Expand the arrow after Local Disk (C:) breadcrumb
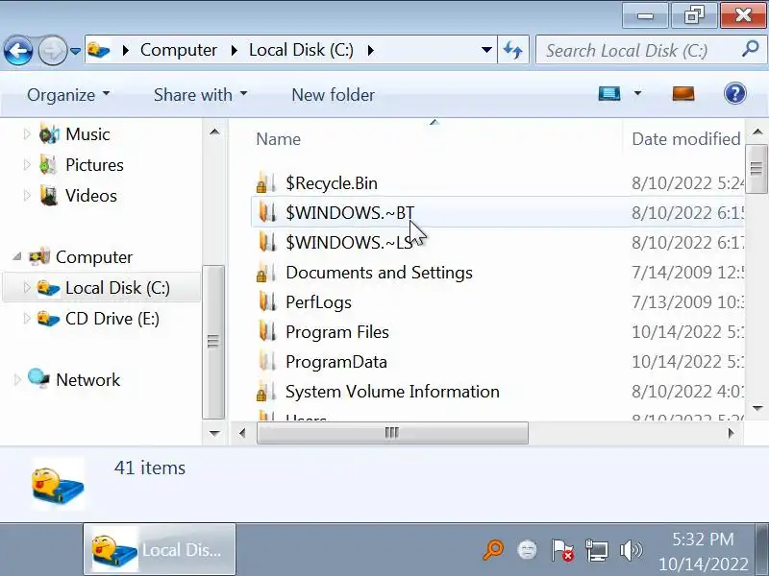This screenshot has width=769, height=576. tap(370, 50)
